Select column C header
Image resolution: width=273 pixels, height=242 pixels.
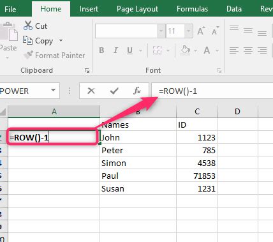tap(197, 111)
